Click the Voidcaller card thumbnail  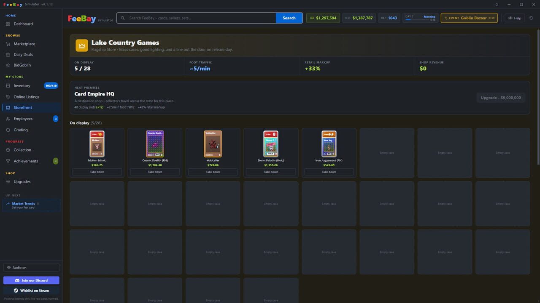(x=213, y=144)
